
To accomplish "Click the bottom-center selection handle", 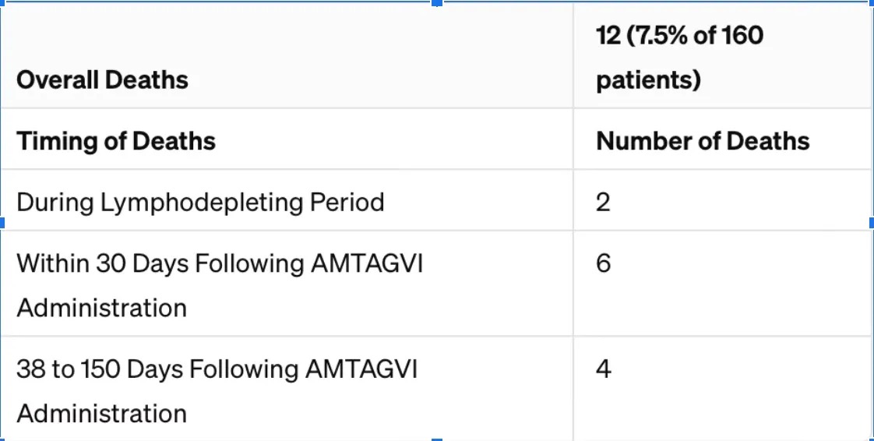I will (437, 439).
